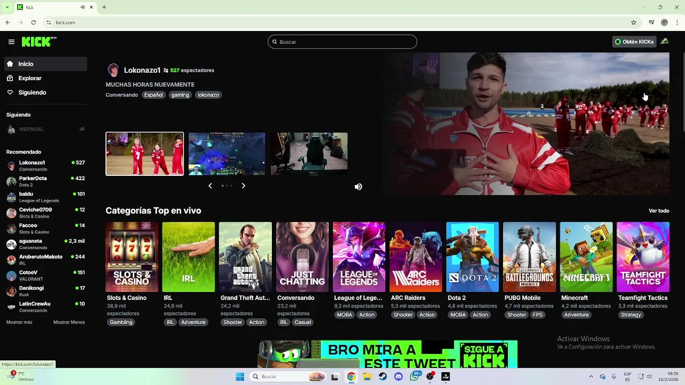Image resolution: width=685 pixels, height=385 pixels.
Task: Select the gaming chair carousel thumbnail
Action: (309, 154)
